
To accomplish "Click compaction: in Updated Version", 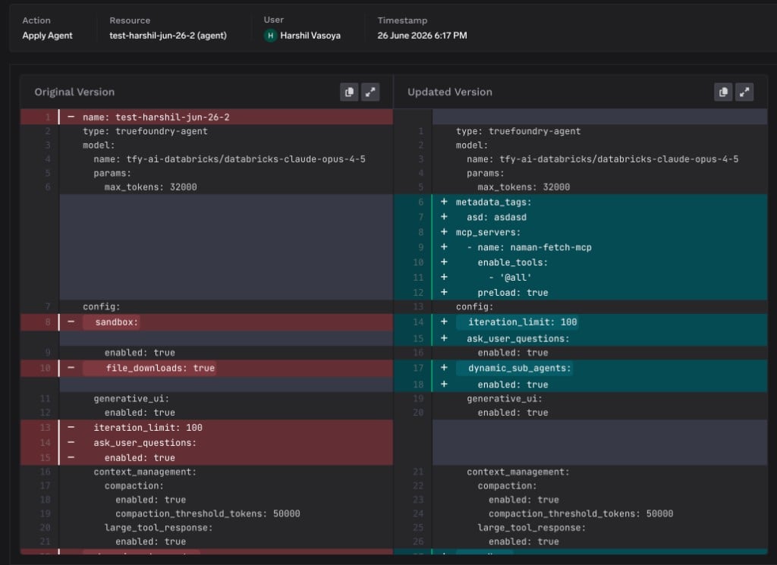I will tap(507, 486).
